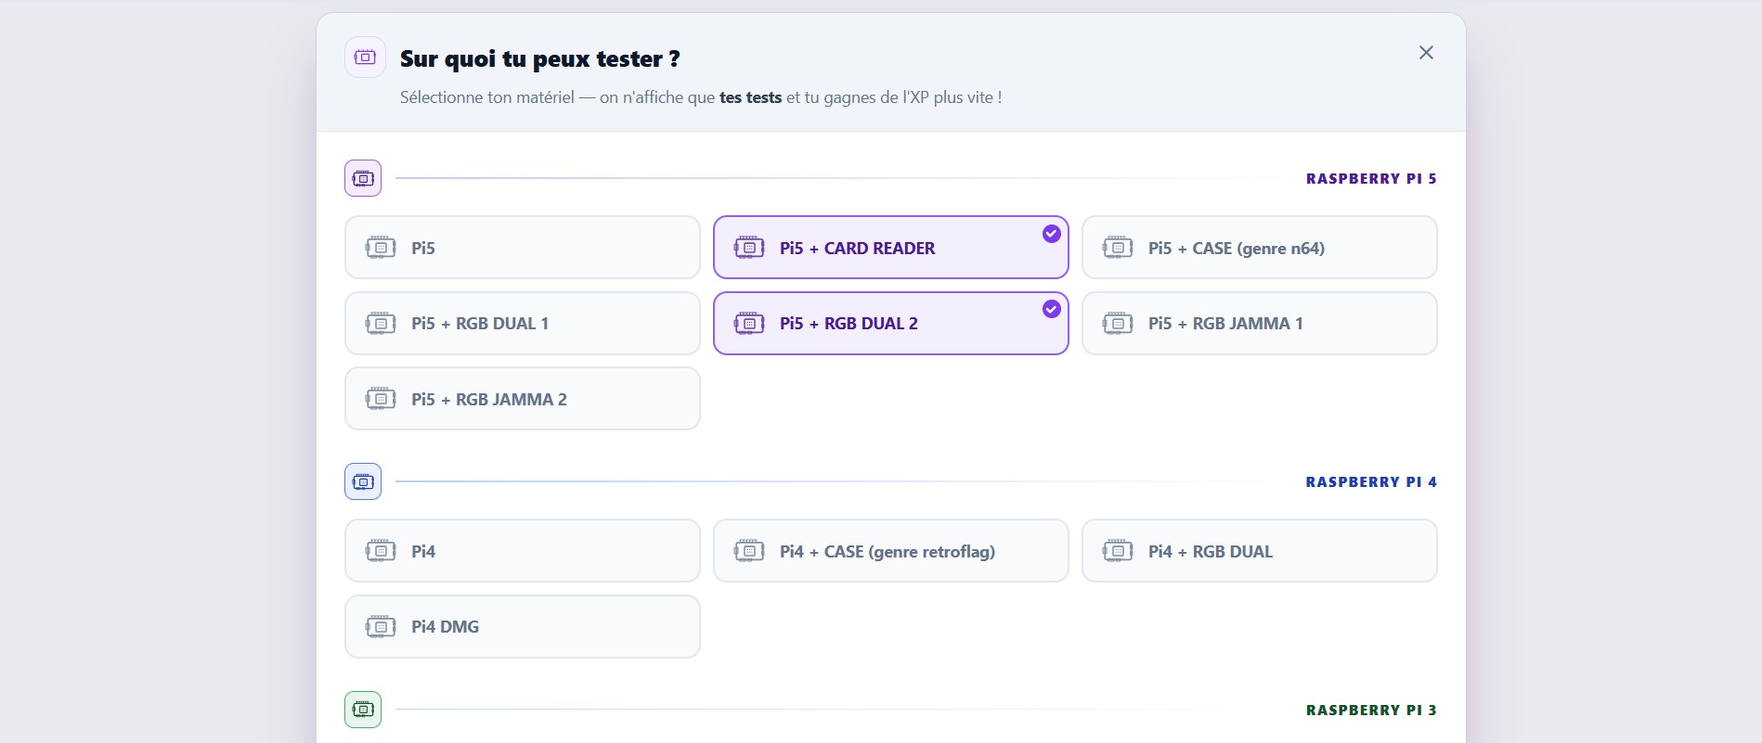The height and width of the screenshot is (743, 1762).
Task: Click the board icon on Pi5 + RGB JAMMA 1
Action: (1118, 324)
